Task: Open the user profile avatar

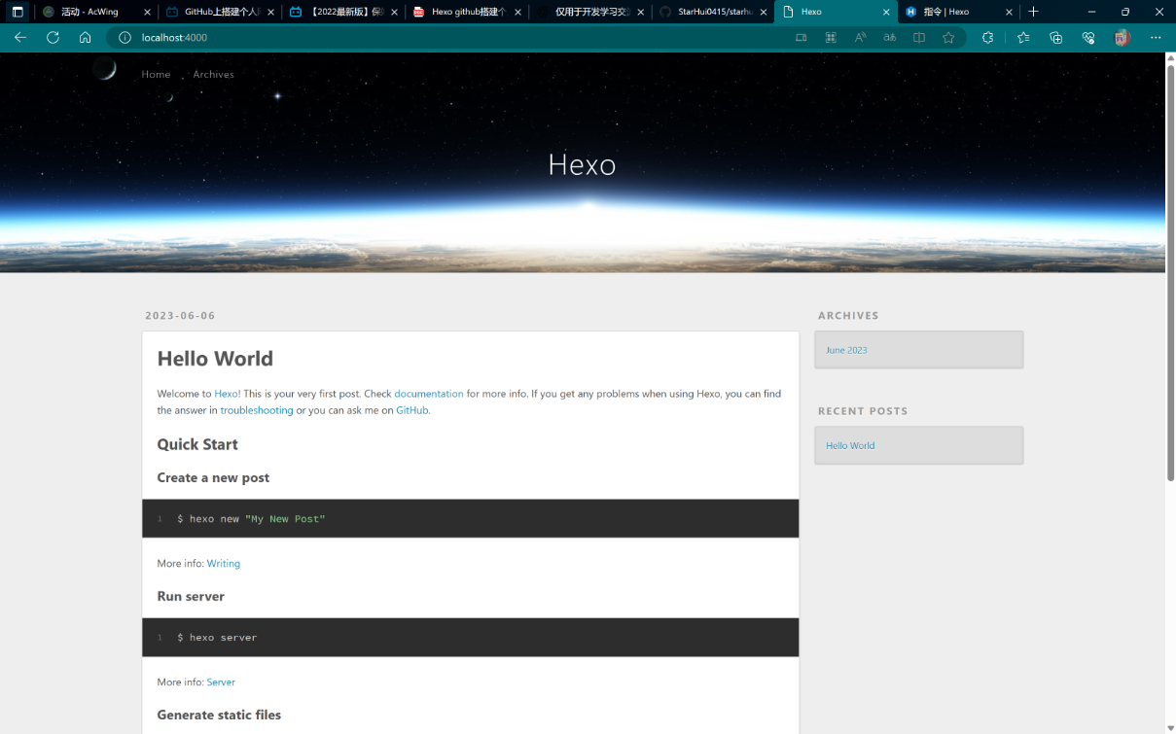Action: pos(1122,37)
